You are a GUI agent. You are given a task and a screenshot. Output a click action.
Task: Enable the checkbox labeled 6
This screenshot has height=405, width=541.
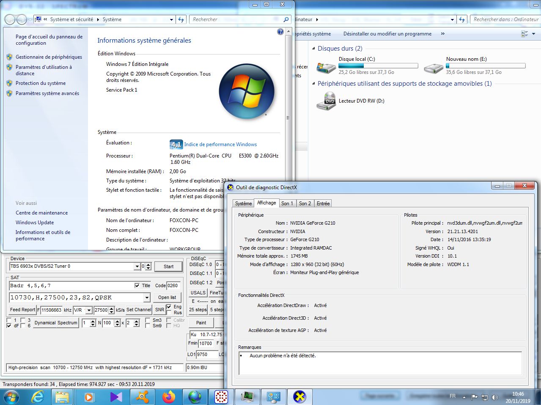[23, 326]
